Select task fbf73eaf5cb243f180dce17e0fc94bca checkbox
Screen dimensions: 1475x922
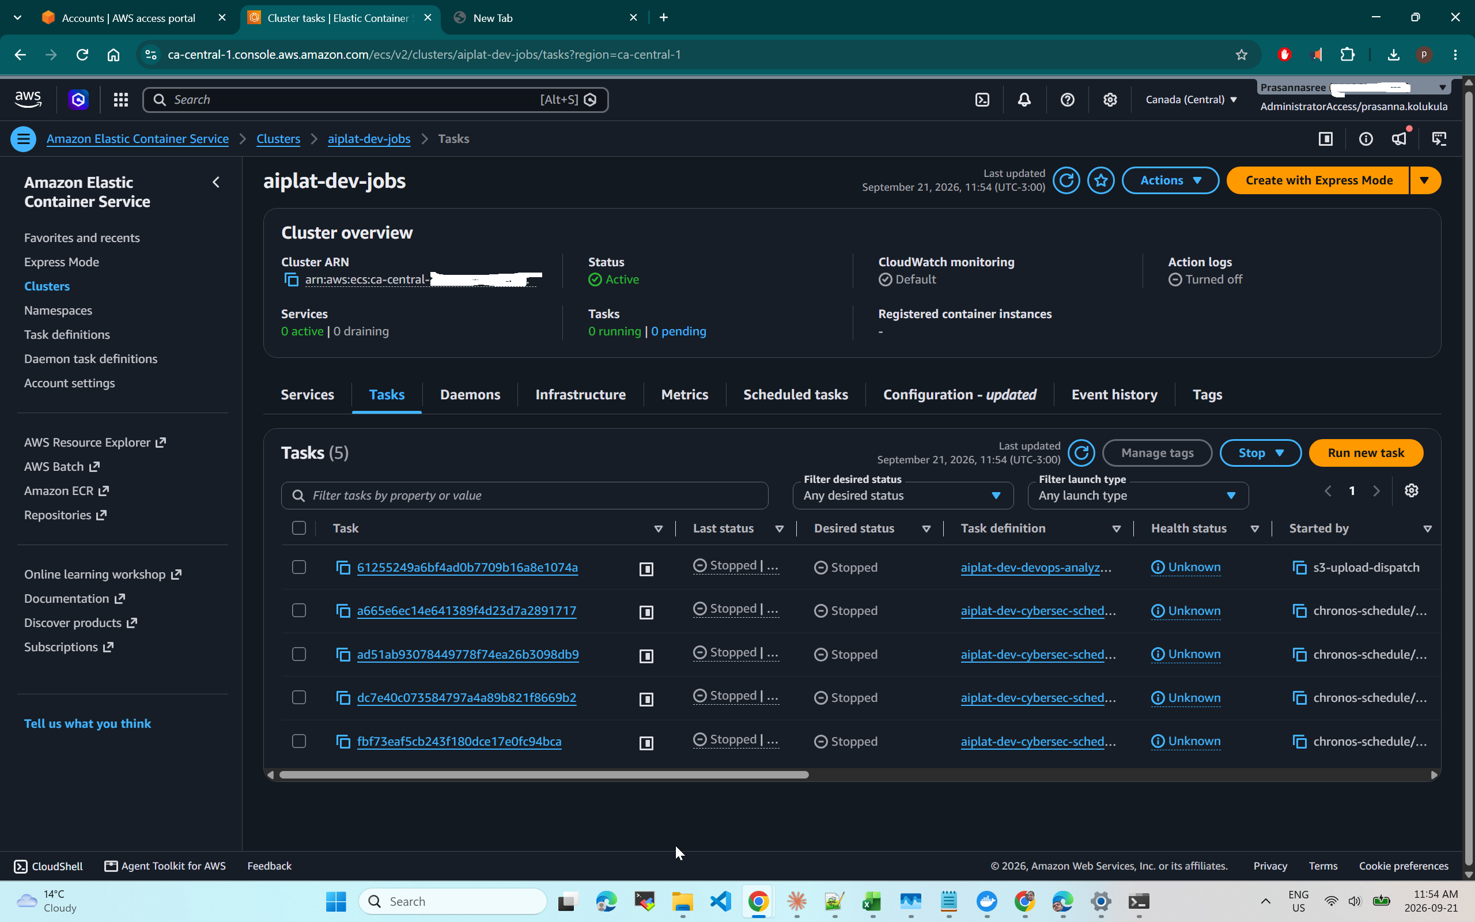[298, 742]
